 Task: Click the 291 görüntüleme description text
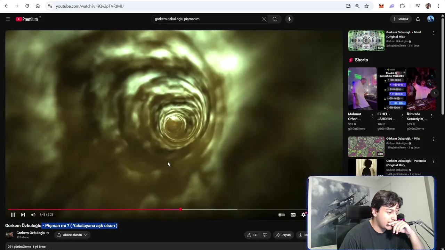coord(19,247)
